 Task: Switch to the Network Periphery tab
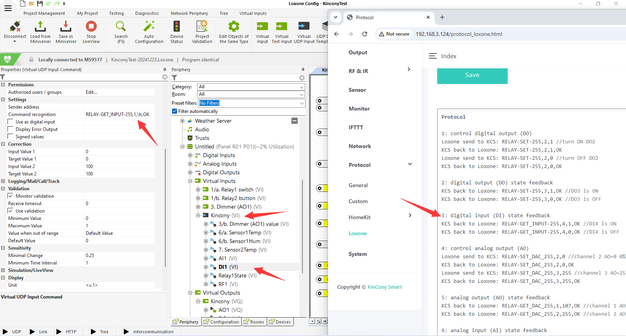tap(189, 13)
